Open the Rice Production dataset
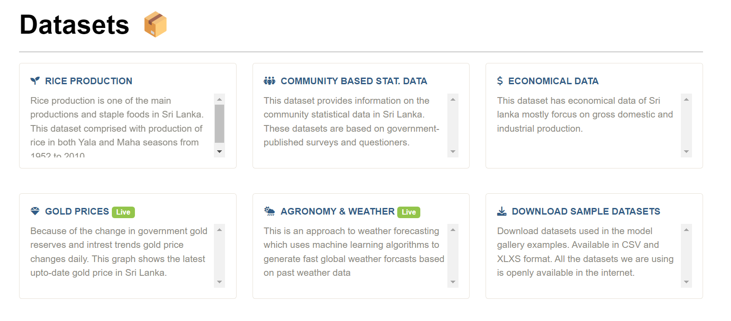The width and height of the screenshot is (731, 321). 89,81
